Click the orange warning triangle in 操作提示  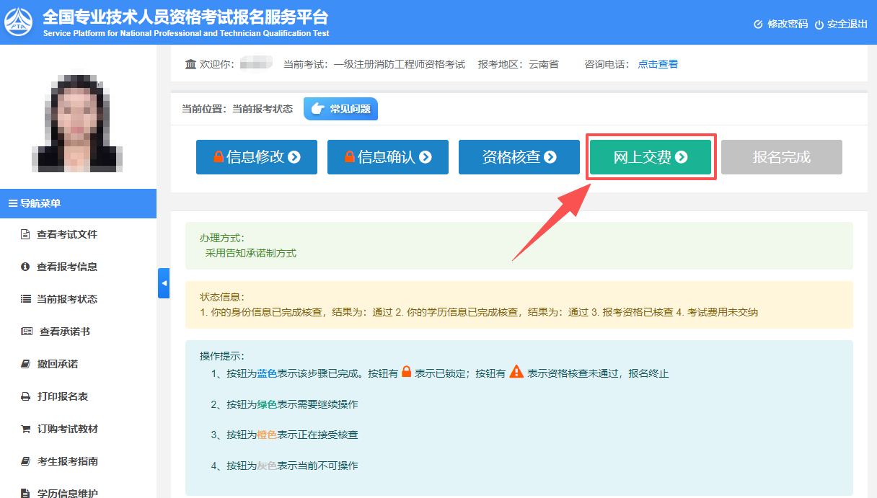516,373
